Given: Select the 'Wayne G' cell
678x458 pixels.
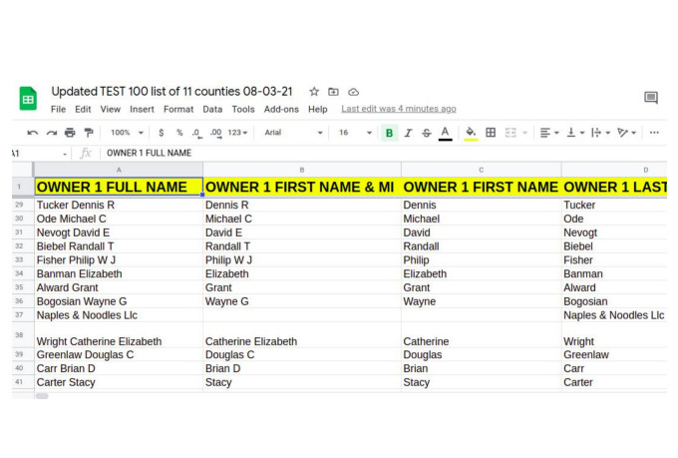Looking at the screenshot, I should [302, 301].
